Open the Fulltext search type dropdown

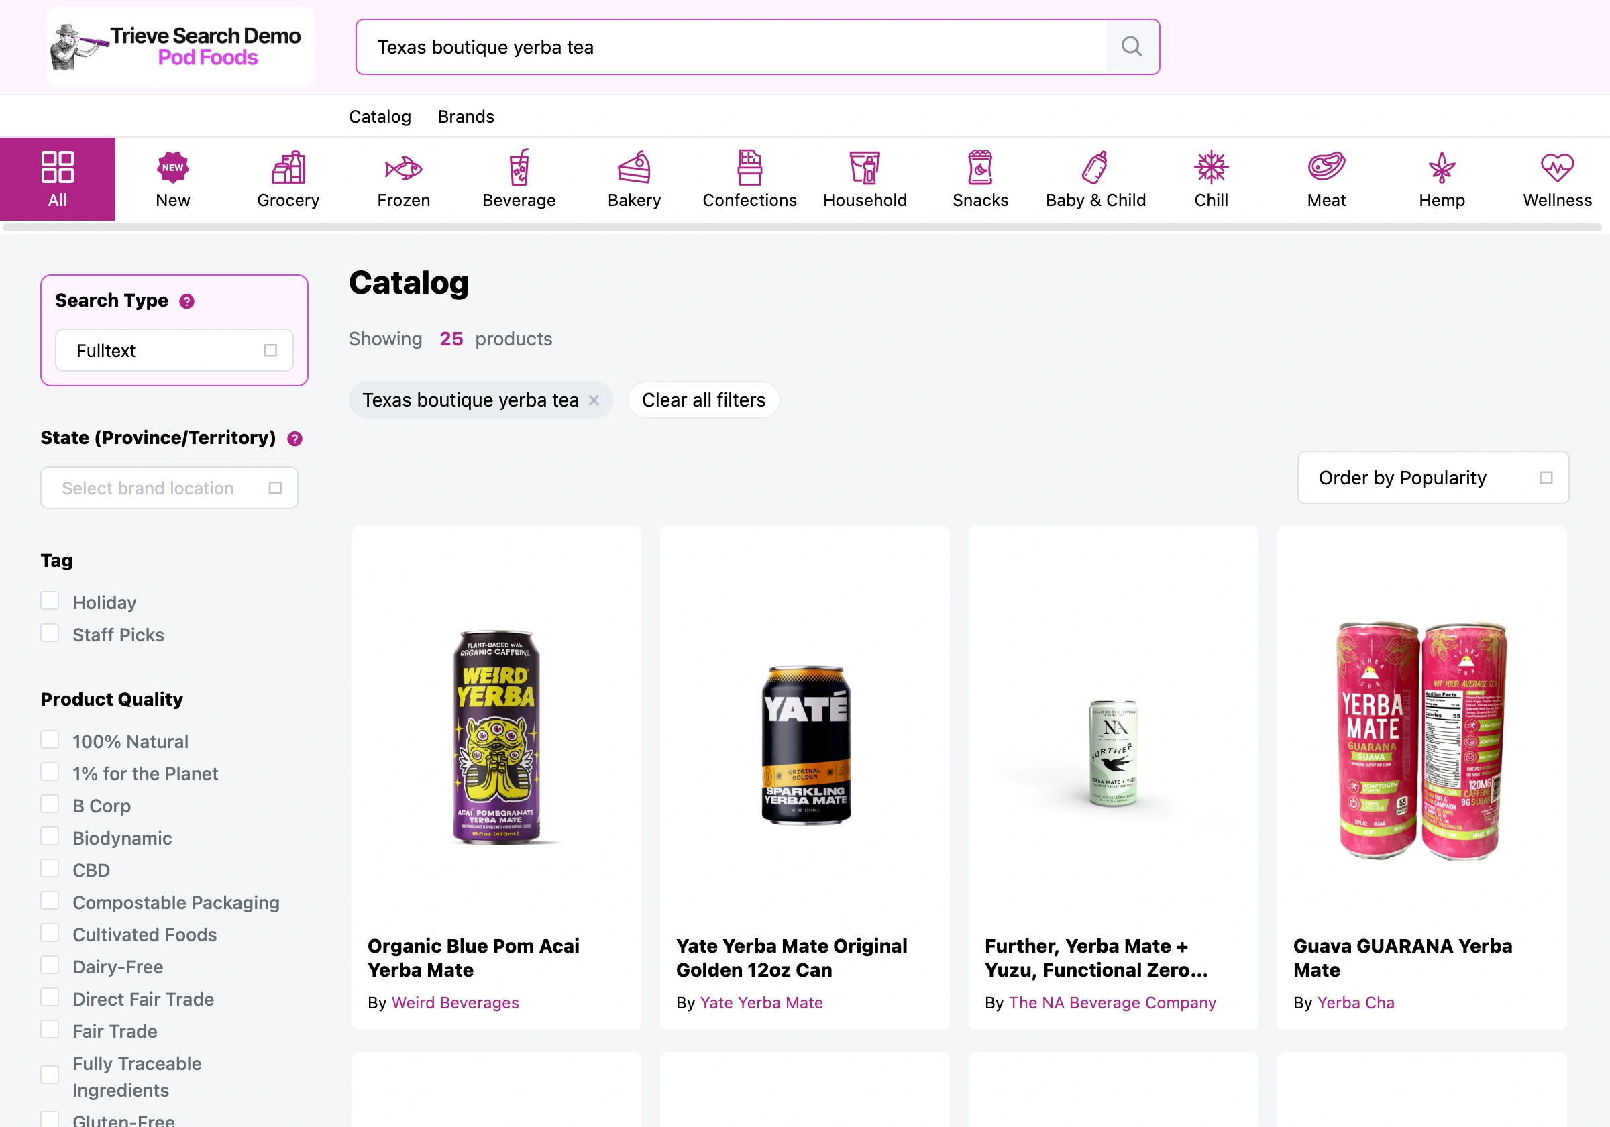(x=174, y=350)
